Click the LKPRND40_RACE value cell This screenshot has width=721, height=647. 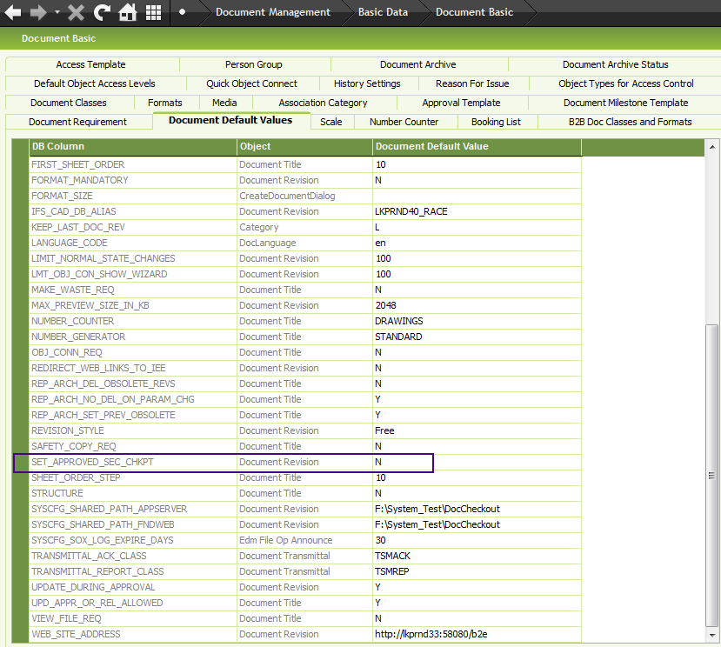click(477, 211)
